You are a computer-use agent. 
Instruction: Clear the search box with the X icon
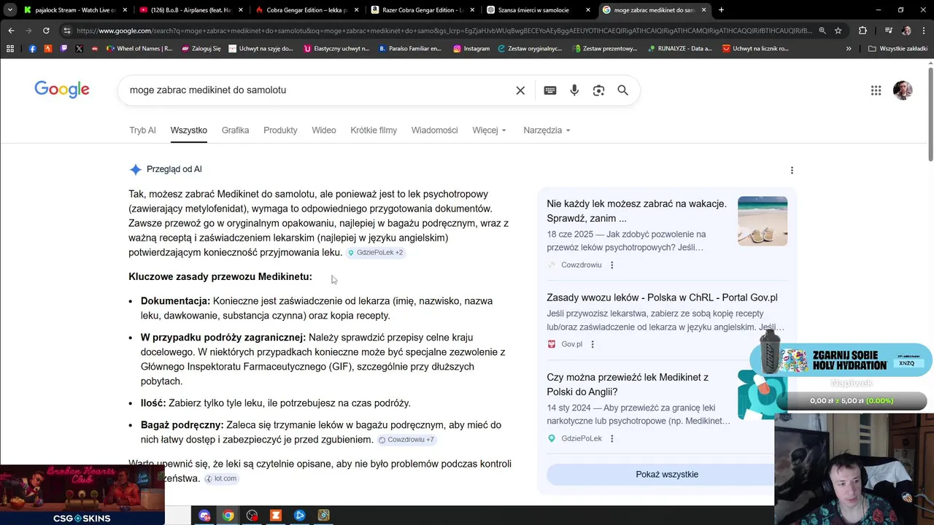[x=520, y=90]
